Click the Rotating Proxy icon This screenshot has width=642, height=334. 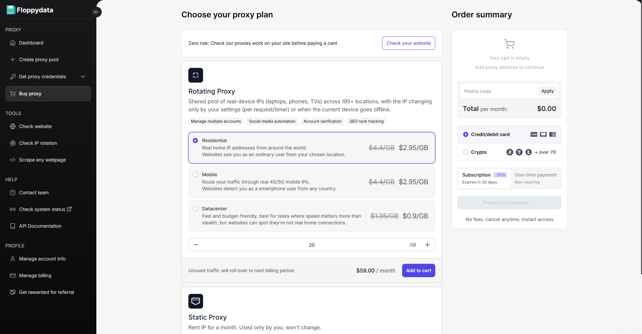pos(196,75)
